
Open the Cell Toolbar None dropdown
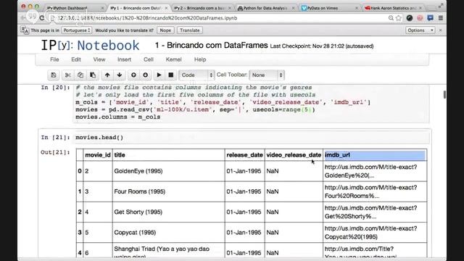point(267,75)
